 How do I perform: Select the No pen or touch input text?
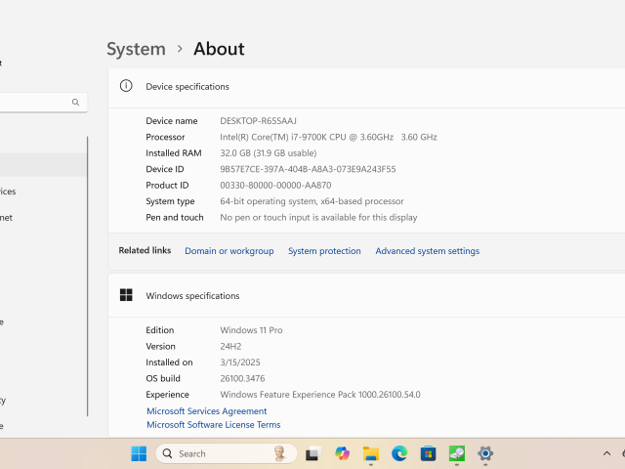point(318,217)
